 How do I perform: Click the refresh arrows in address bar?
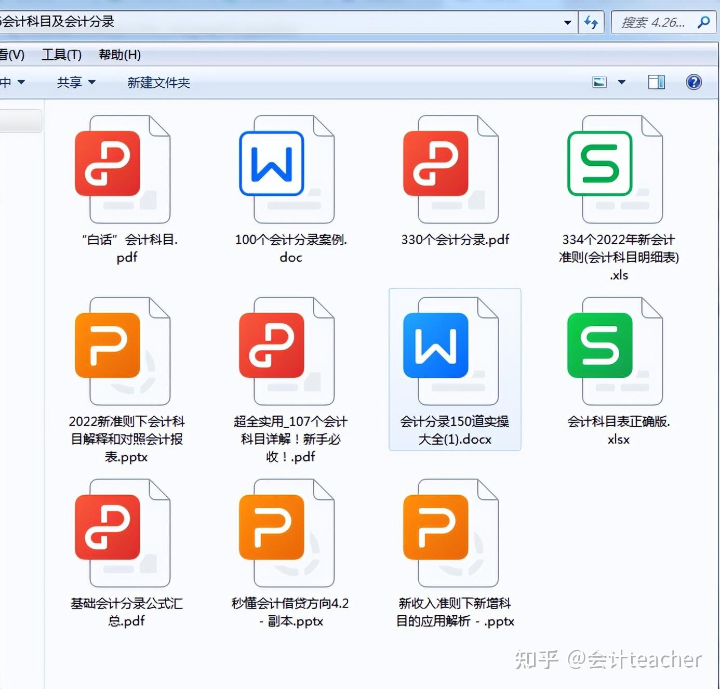tap(591, 22)
